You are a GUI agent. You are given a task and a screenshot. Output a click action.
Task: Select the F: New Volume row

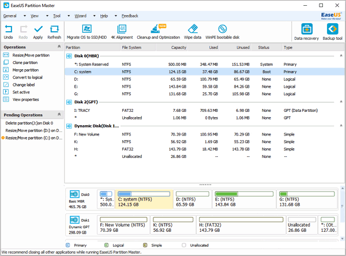pyautogui.click(x=205, y=134)
